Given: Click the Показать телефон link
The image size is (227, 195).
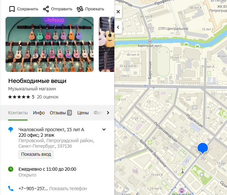Looking at the screenshot, I should [68, 189].
